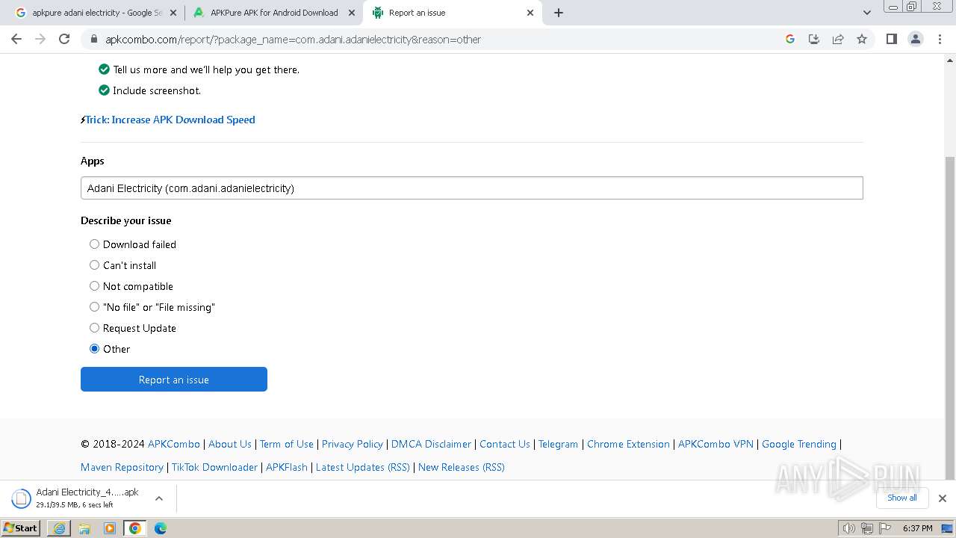
Task: Go back to the previous page
Action: click(x=16, y=39)
